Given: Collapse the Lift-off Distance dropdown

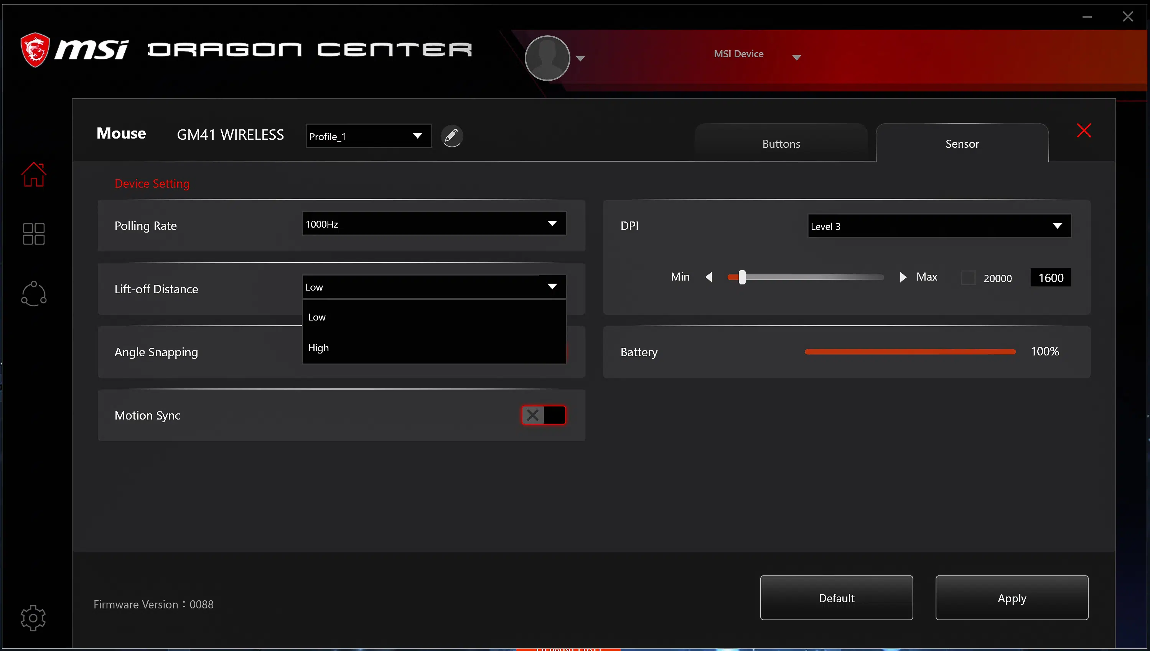Looking at the screenshot, I should tap(434, 287).
